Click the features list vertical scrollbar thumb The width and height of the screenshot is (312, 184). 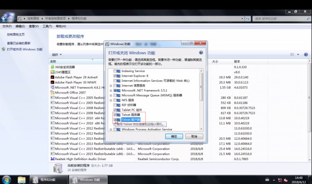point(201,87)
